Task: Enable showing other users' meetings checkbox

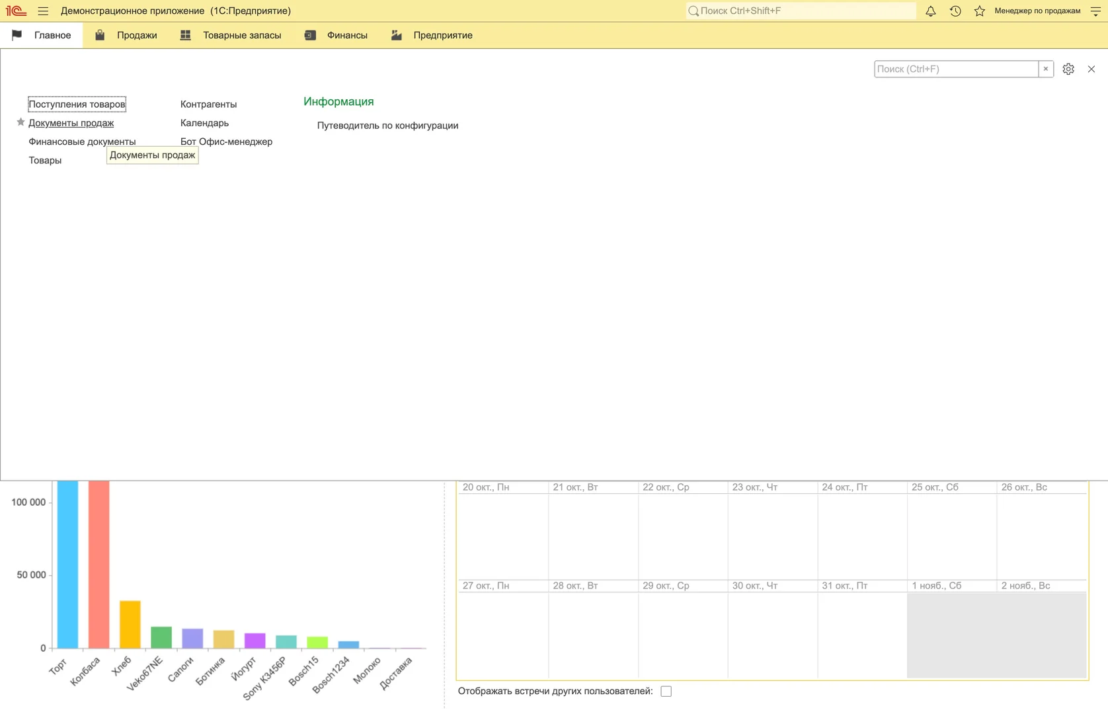Action: (666, 691)
